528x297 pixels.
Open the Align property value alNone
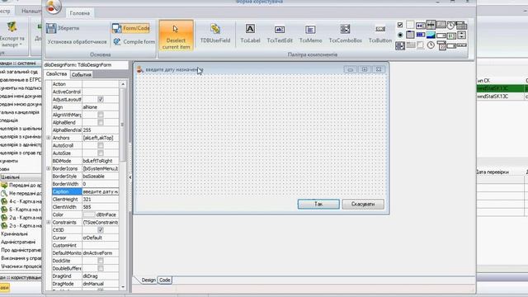coord(101,107)
